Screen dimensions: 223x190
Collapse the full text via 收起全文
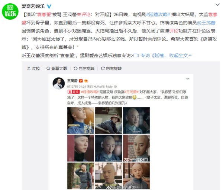pos(180,56)
